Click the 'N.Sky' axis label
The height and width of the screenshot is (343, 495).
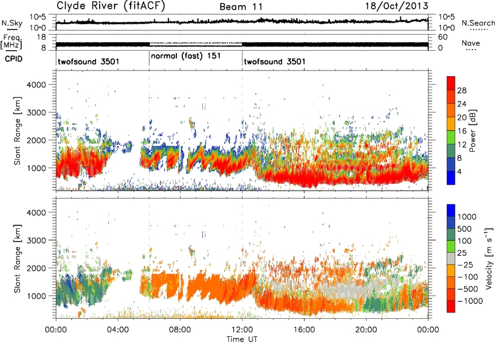(x=12, y=23)
